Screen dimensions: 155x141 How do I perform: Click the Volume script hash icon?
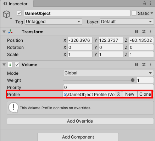(x=10, y=64)
